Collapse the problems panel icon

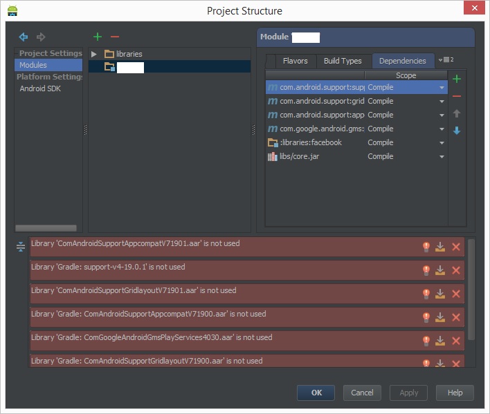[21, 247]
